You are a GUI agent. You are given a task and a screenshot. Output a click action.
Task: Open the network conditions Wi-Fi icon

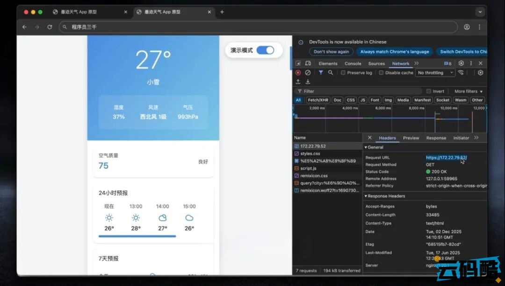pyautogui.click(x=461, y=73)
